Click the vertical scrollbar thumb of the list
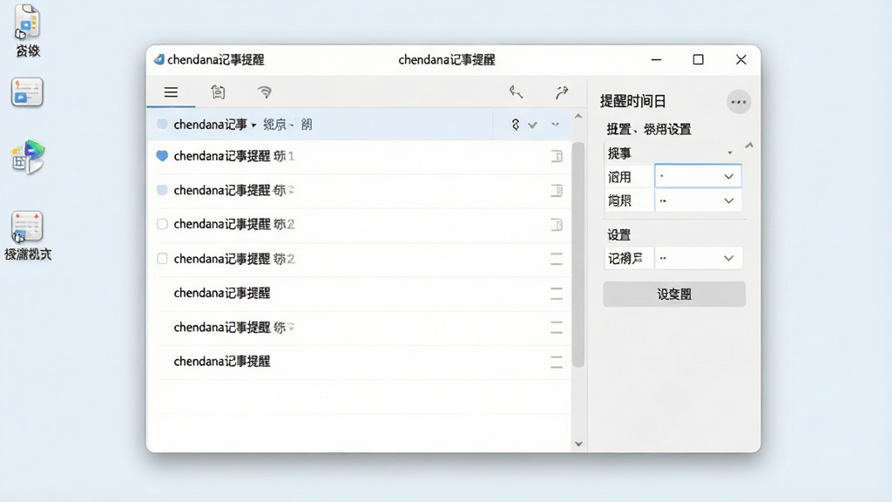 coord(578,254)
